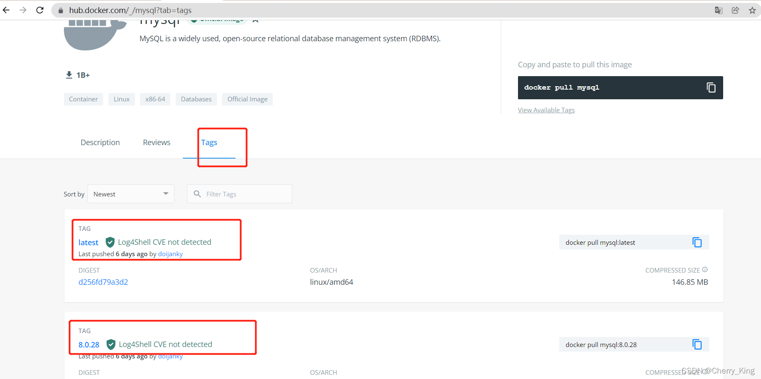Open the latest tag link
Image resolution: width=761 pixels, height=379 pixels.
tap(88, 243)
